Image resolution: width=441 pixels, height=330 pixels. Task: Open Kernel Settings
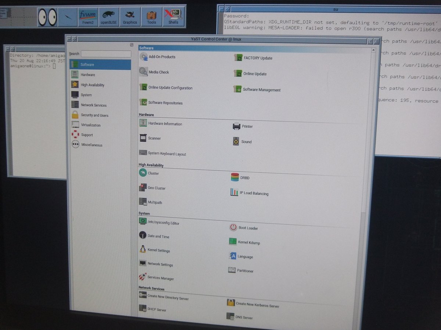[154, 250]
